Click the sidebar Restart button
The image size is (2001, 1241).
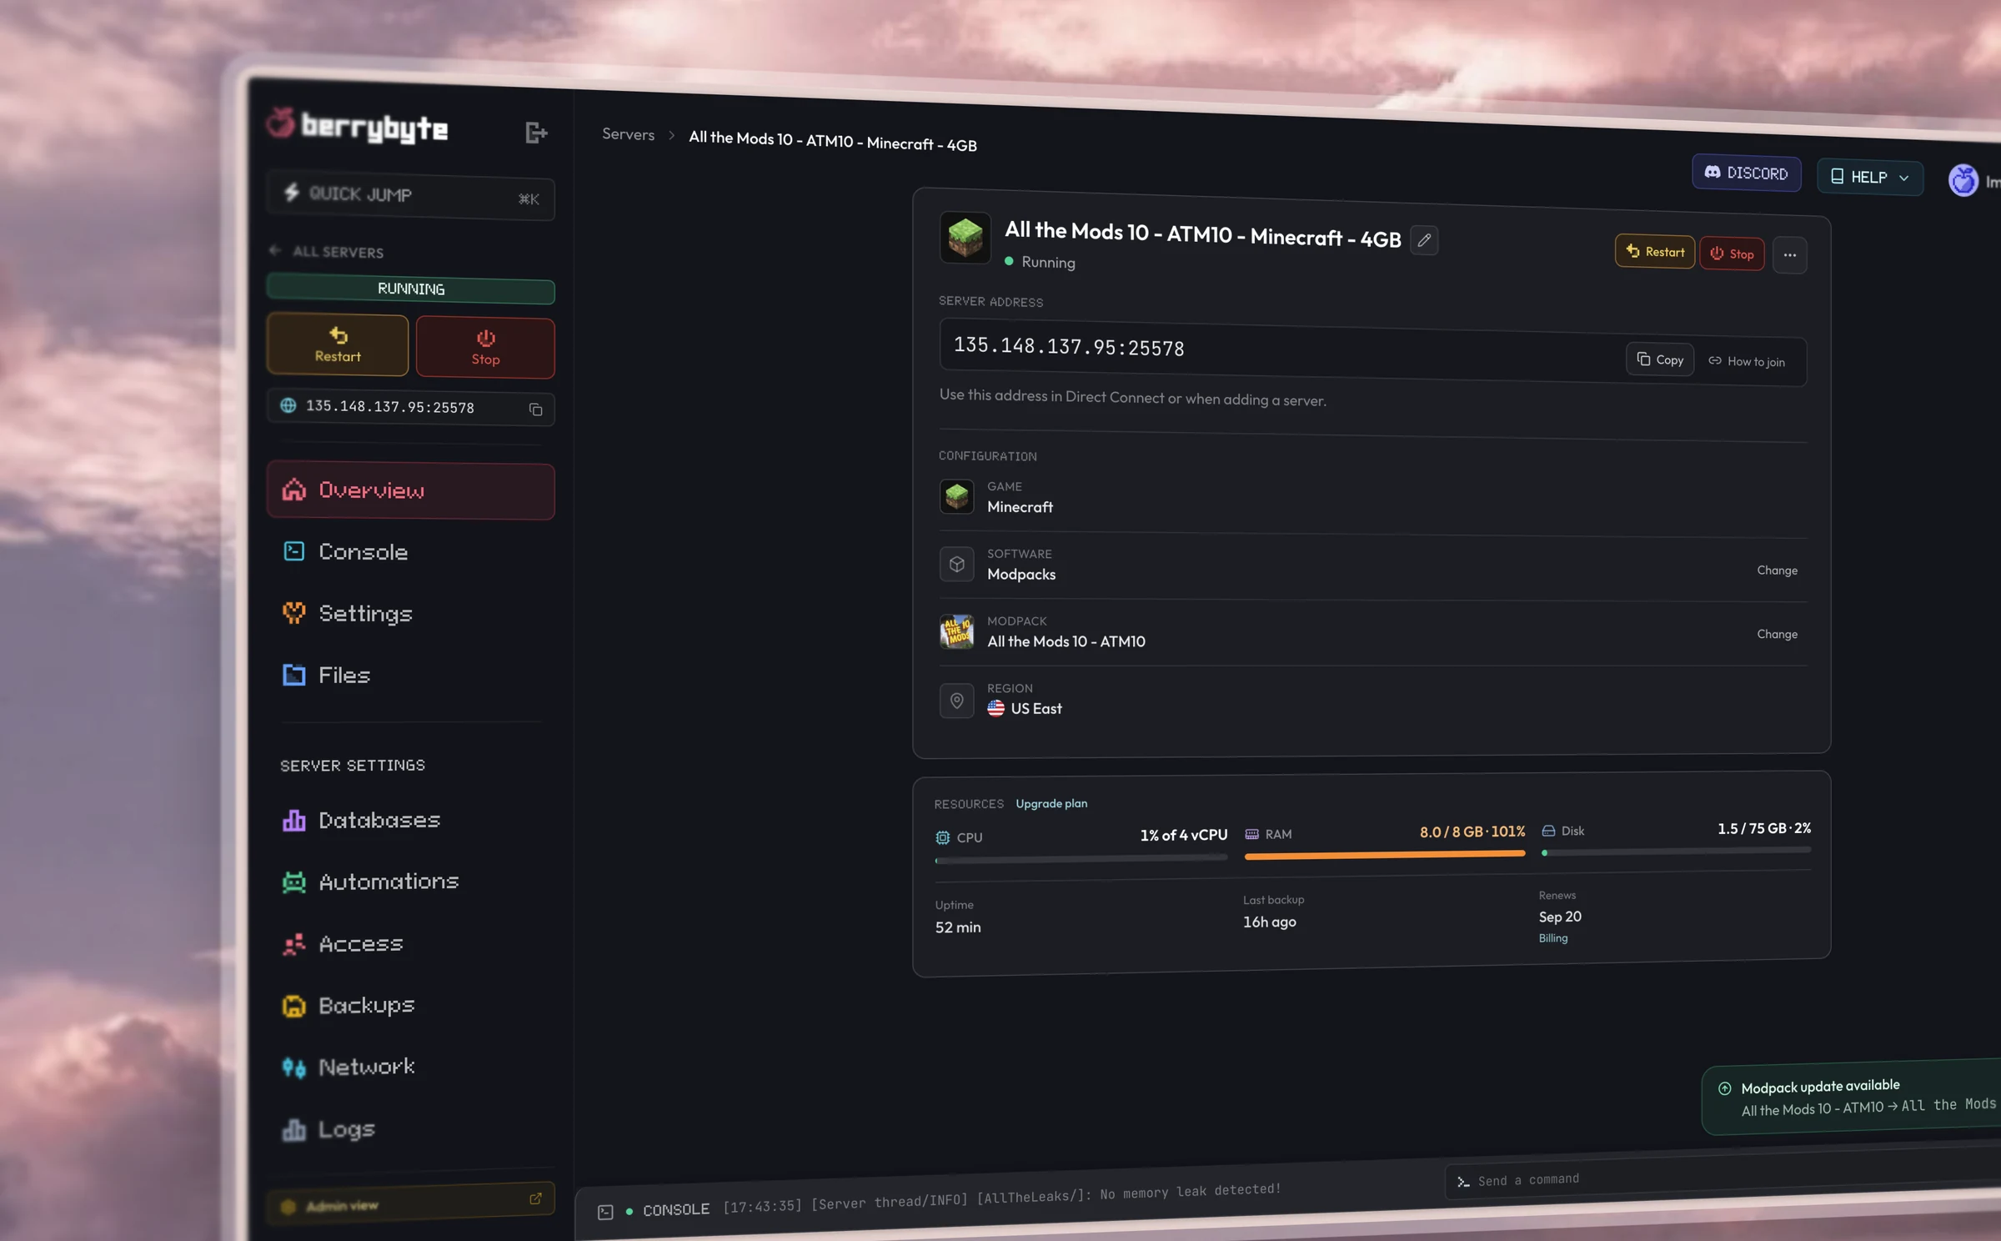pos(338,344)
